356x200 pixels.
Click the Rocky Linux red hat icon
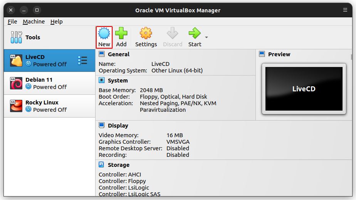tap(16, 106)
